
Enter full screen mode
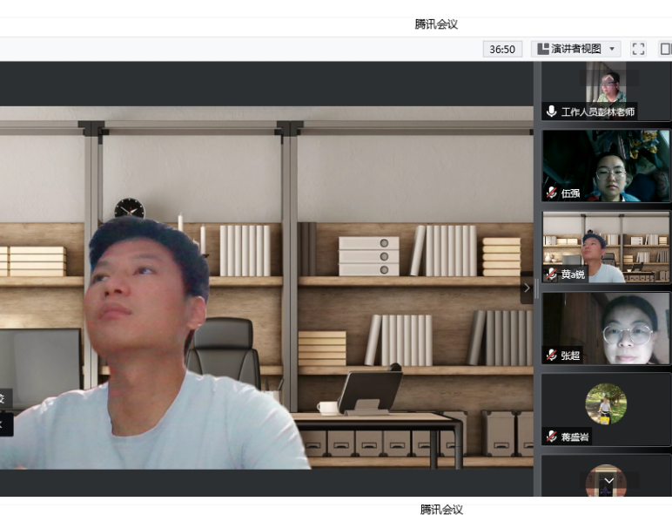coord(638,49)
